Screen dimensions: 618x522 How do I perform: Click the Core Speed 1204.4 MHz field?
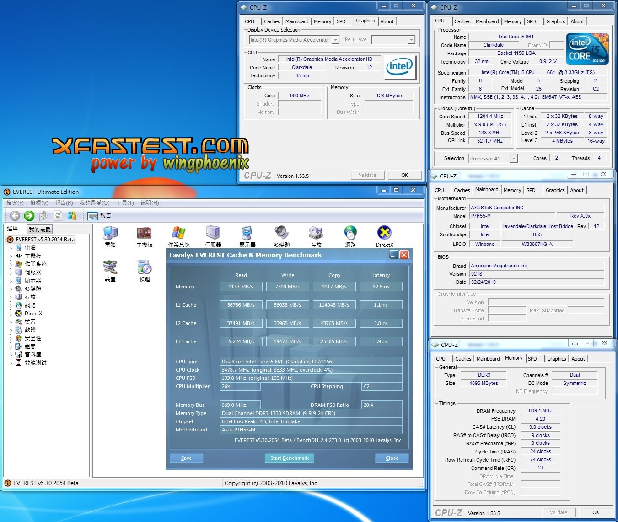click(490, 117)
